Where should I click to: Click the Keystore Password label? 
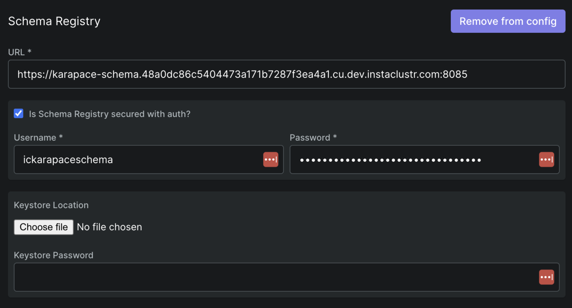[54, 255]
